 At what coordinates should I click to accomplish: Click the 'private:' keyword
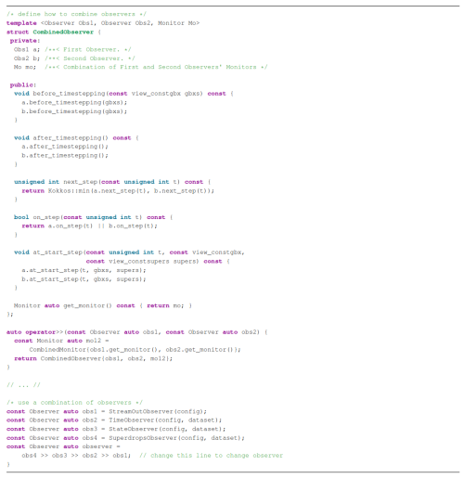[25, 41]
